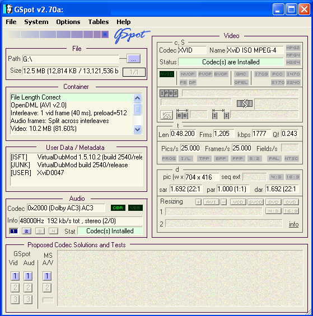Click the IPBS frame types icon
The height and width of the screenshot is (316, 313).
click(x=169, y=93)
